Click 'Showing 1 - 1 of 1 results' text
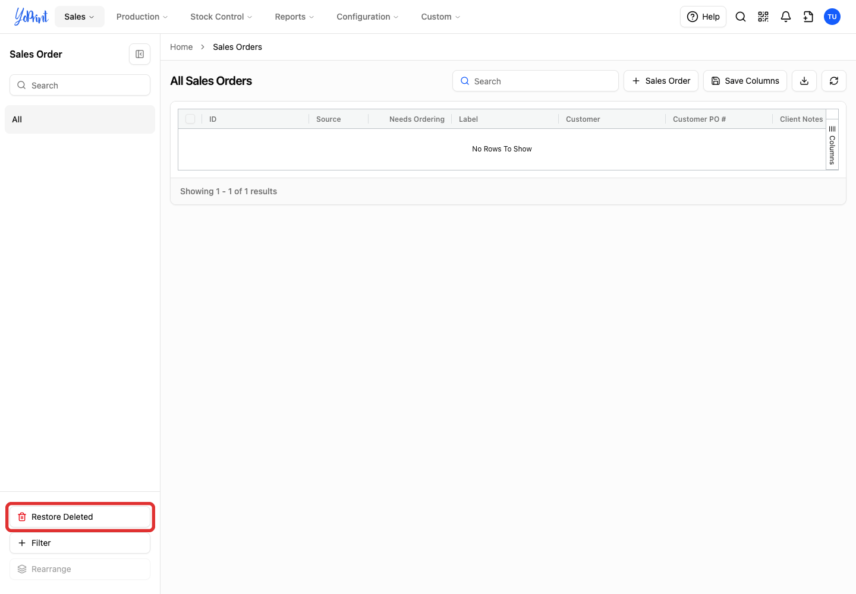The width and height of the screenshot is (856, 594). 228,191
